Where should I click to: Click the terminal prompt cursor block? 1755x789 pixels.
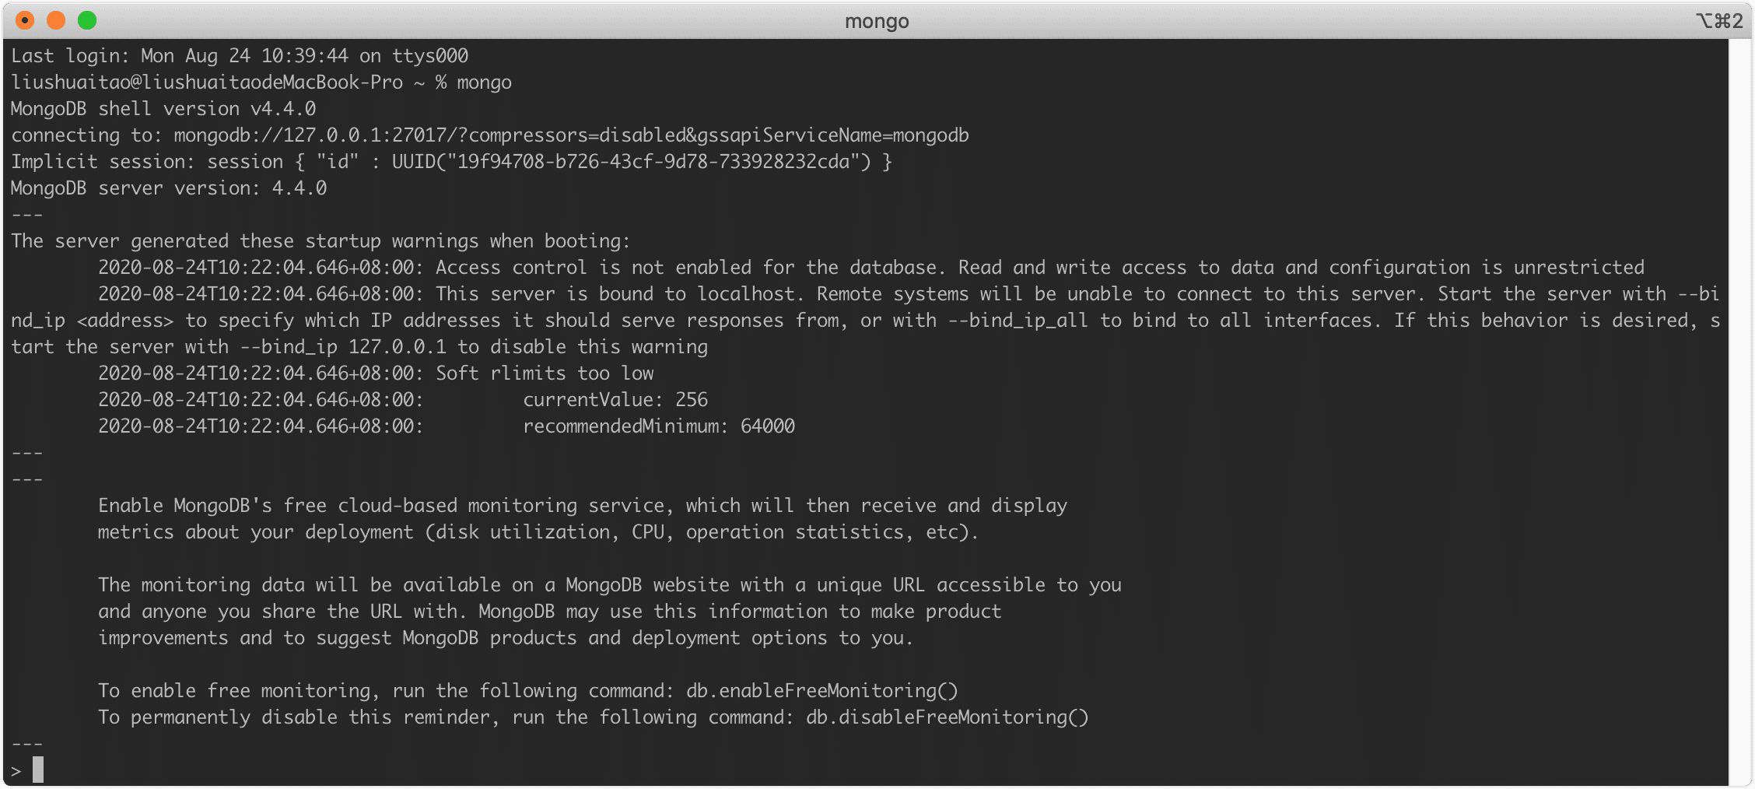[38, 770]
